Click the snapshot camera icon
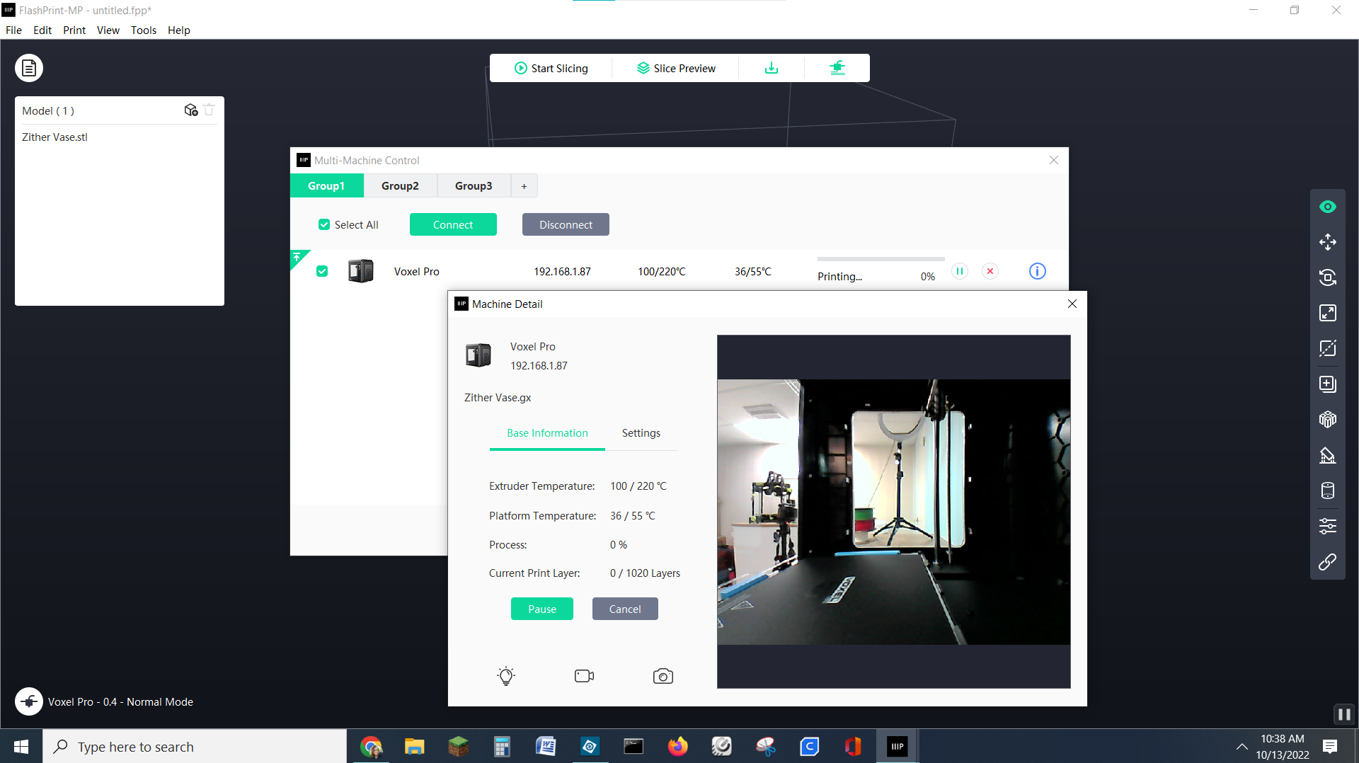 (663, 676)
